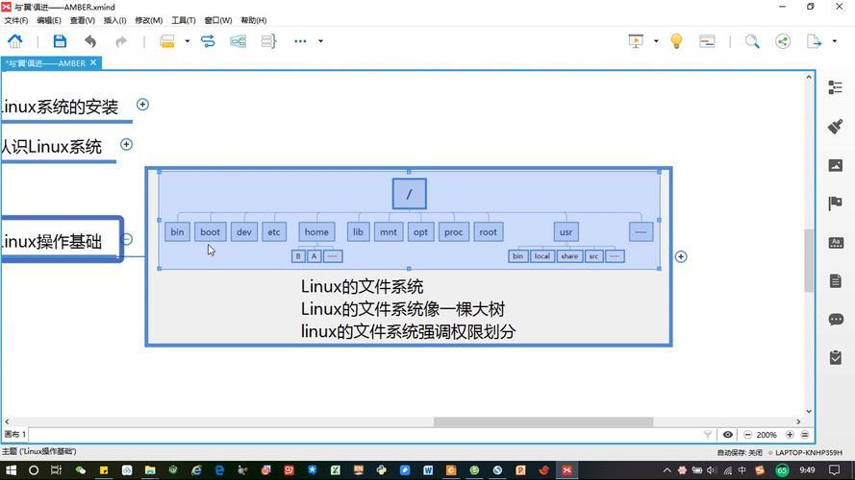Open the markers flag panel
Screen dimensions: 855x480
click(836, 204)
